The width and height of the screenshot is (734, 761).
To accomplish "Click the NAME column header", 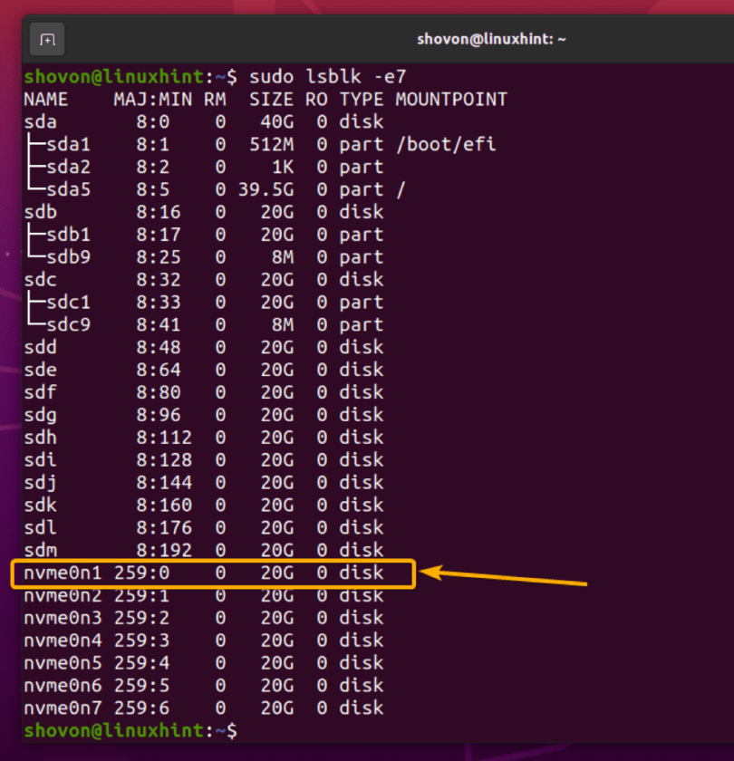I will coord(45,100).
